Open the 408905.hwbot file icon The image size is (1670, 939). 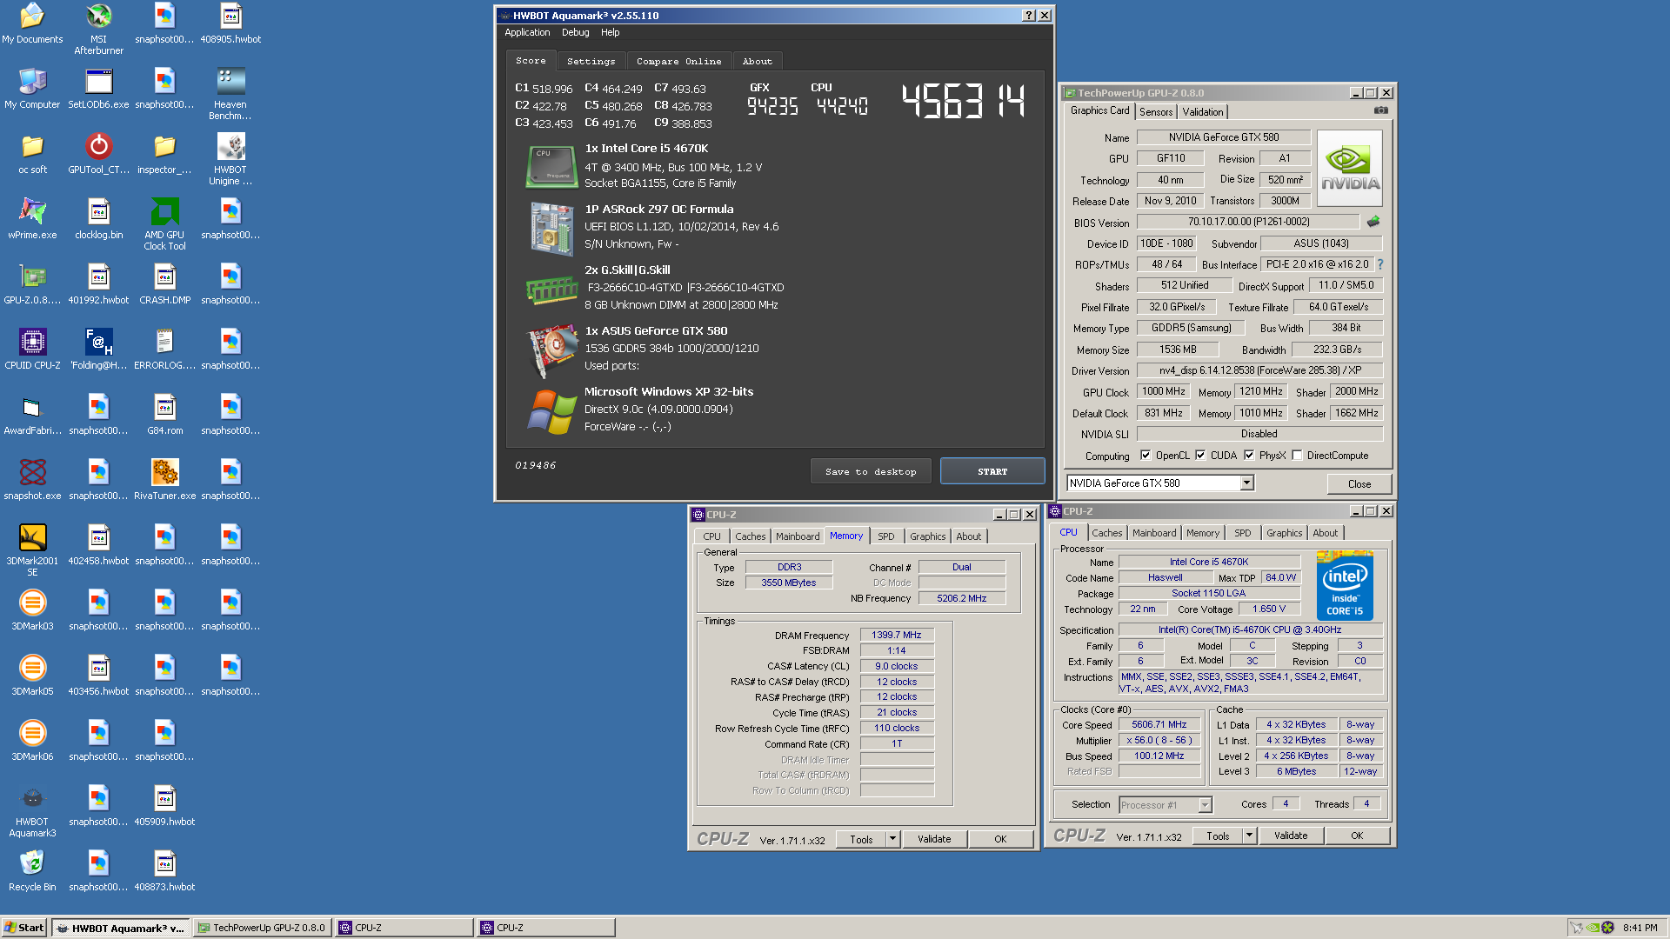pos(230,23)
